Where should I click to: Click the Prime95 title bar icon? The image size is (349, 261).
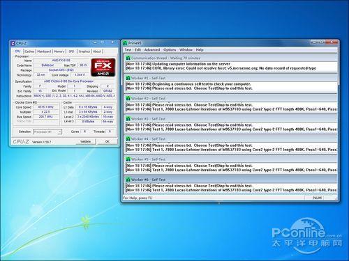(x=125, y=43)
